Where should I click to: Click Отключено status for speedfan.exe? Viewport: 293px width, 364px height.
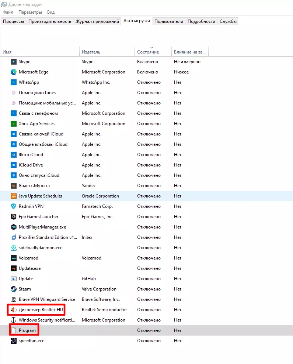click(x=149, y=341)
